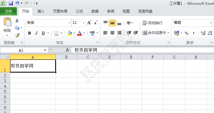Click the orientation text-angle icon

tap(129, 23)
